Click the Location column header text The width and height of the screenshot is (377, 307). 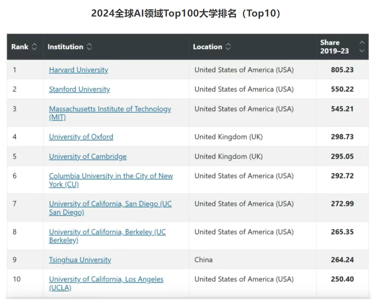(x=207, y=47)
